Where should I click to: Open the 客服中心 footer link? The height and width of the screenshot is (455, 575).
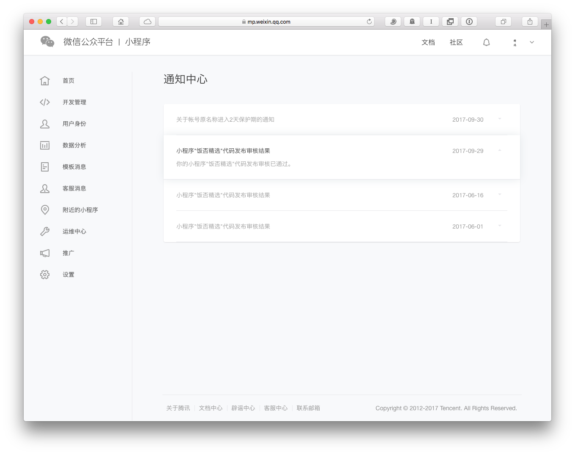276,408
